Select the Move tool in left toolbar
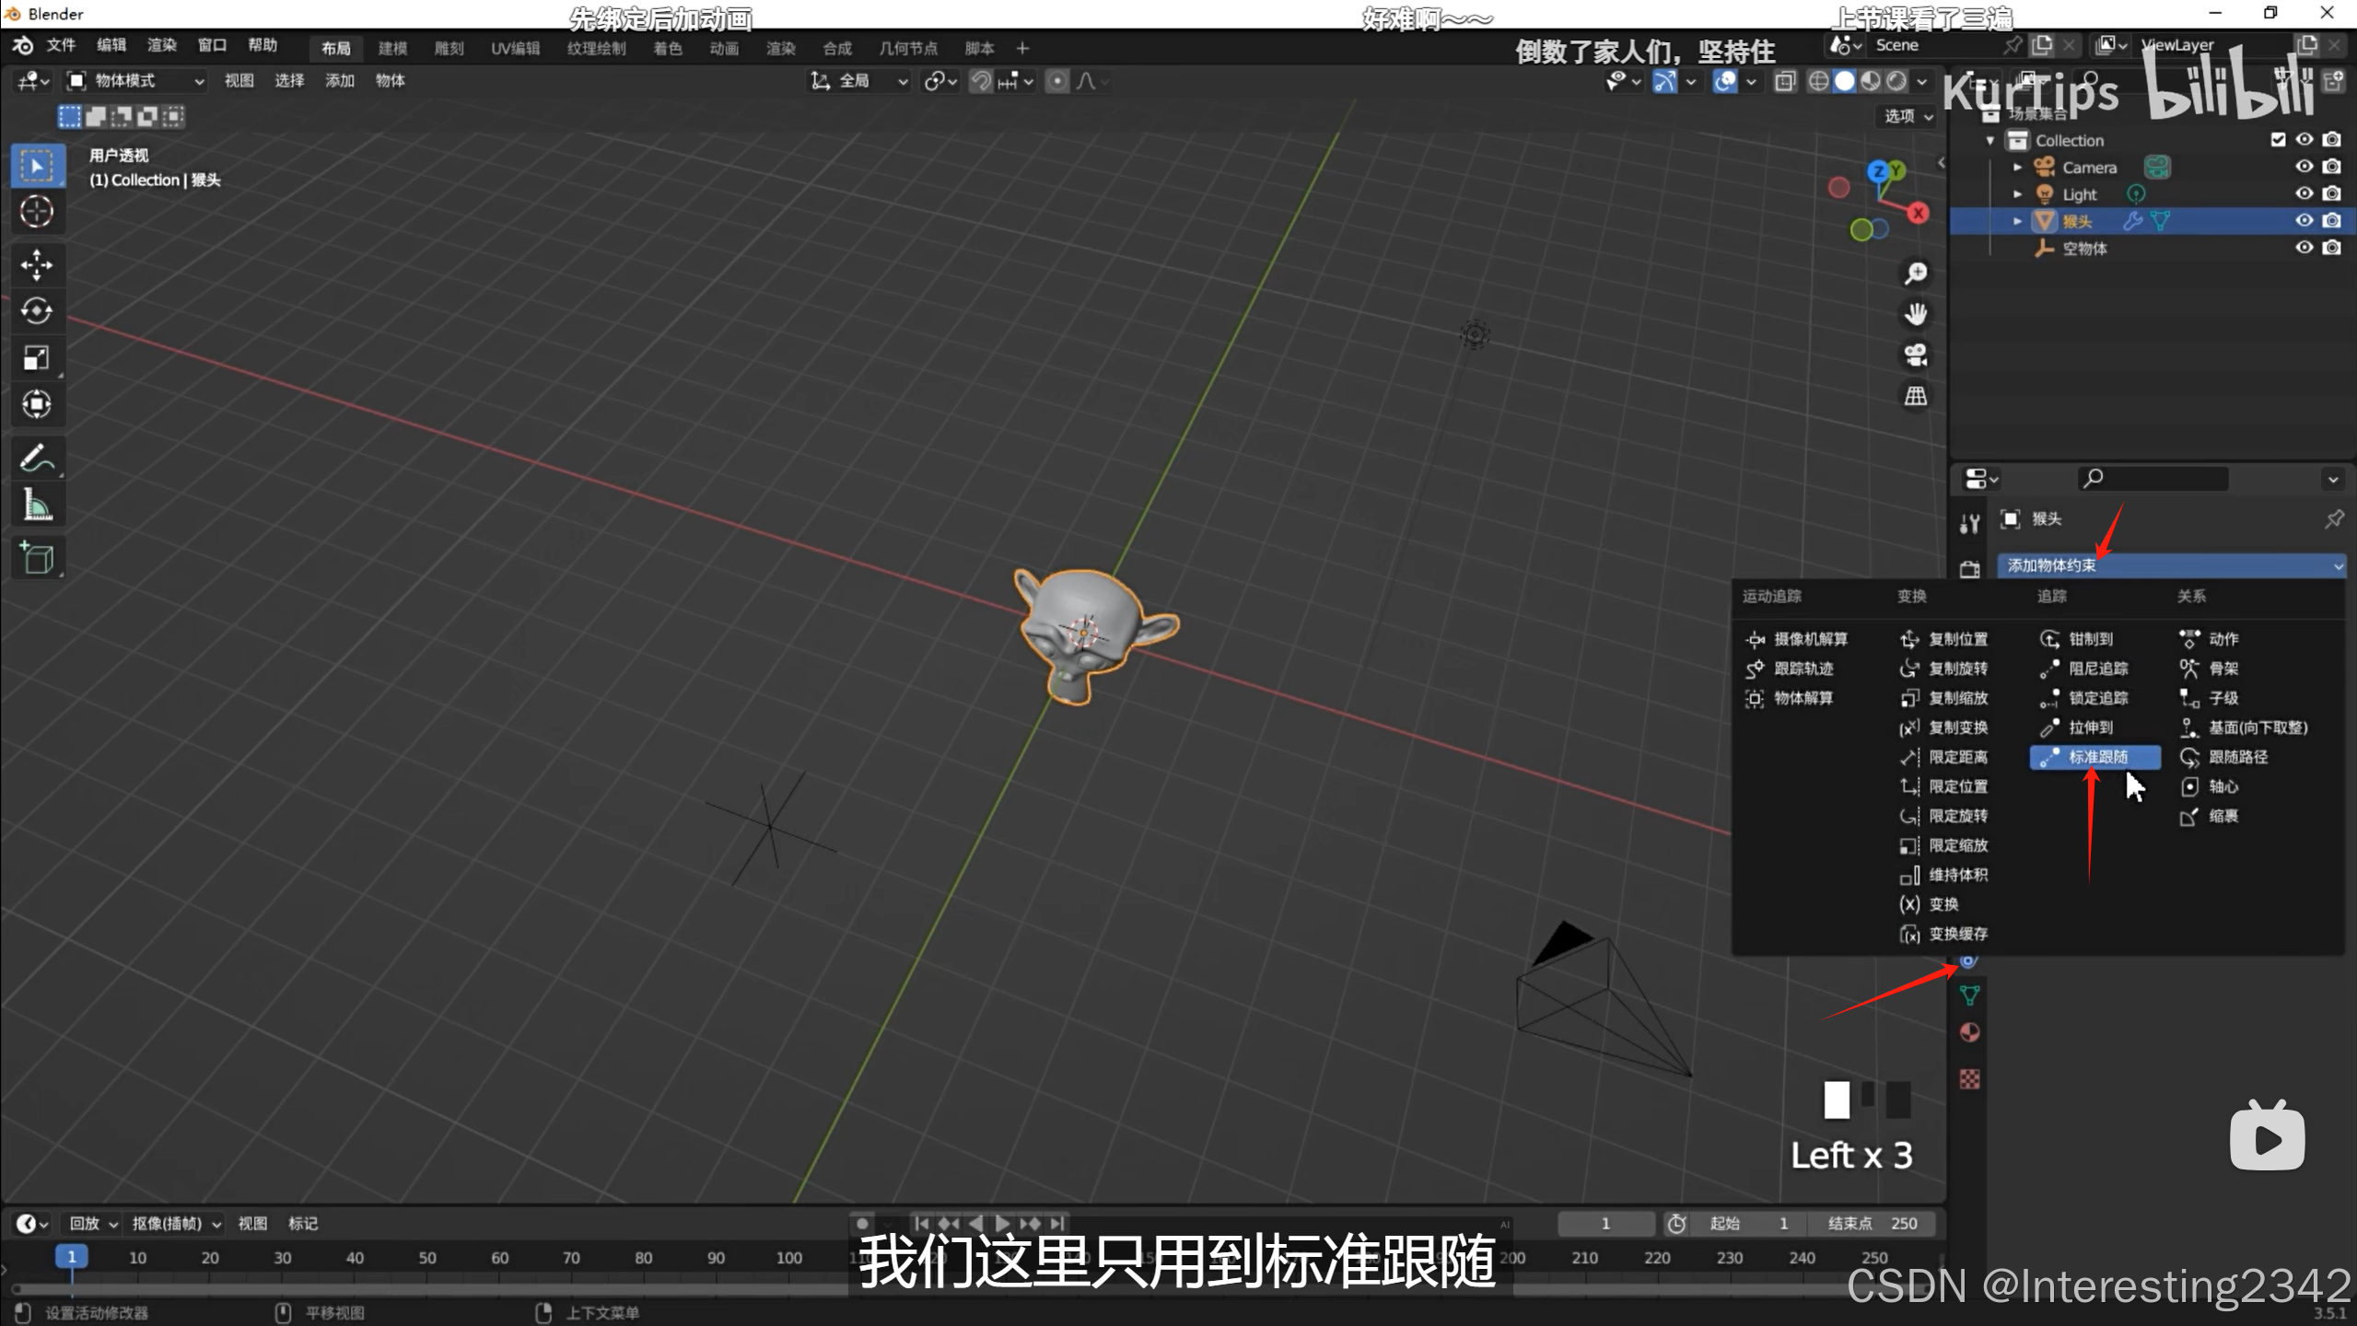The height and width of the screenshot is (1326, 2357). pos(37,265)
